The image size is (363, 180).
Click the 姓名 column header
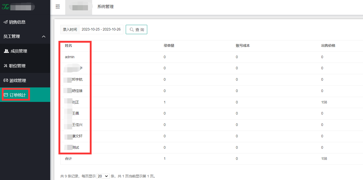(x=68, y=46)
